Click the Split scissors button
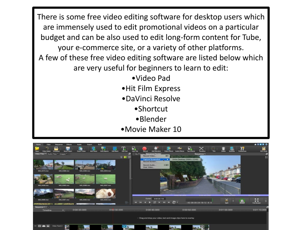307x230 pixels. tap(227, 201)
